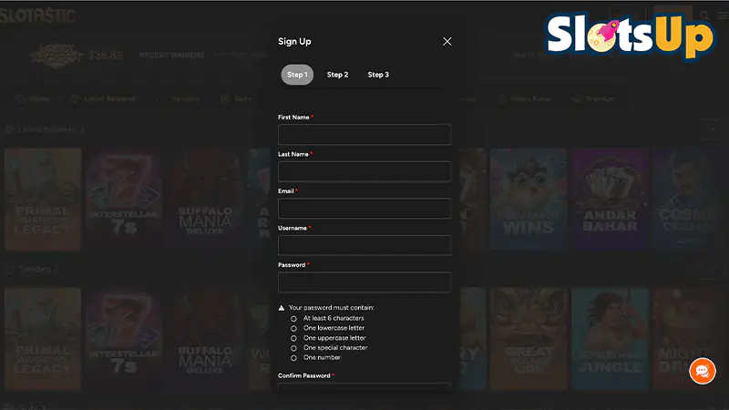Click the lobby jackpot badge
Image resolution: width=729 pixels, height=410 pixels.
[56, 56]
